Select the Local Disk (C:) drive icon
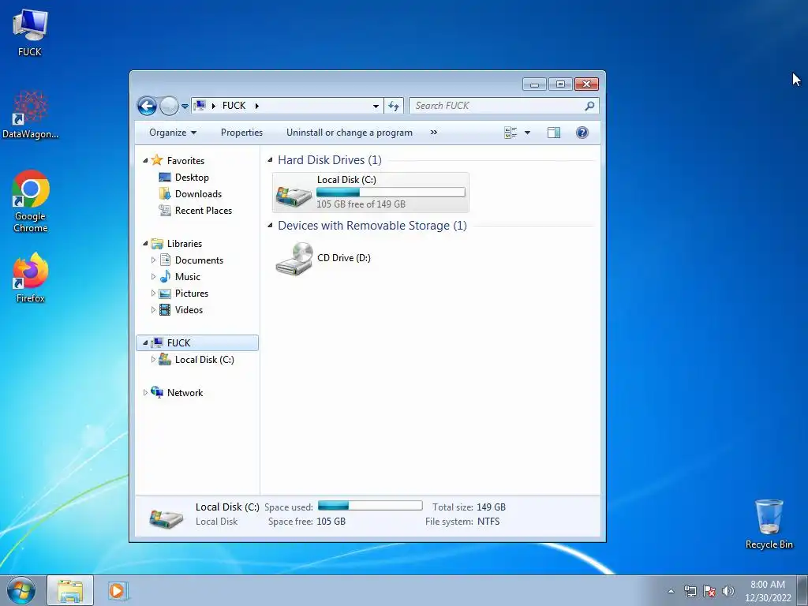The image size is (808, 606). (x=294, y=196)
